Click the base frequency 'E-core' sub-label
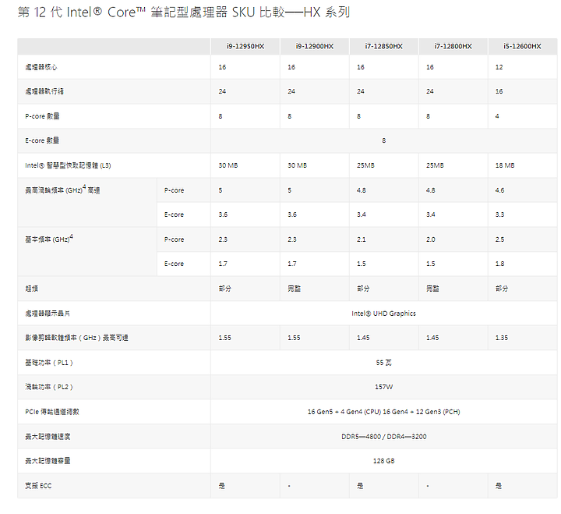The image size is (561, 514). click(174, 264)
